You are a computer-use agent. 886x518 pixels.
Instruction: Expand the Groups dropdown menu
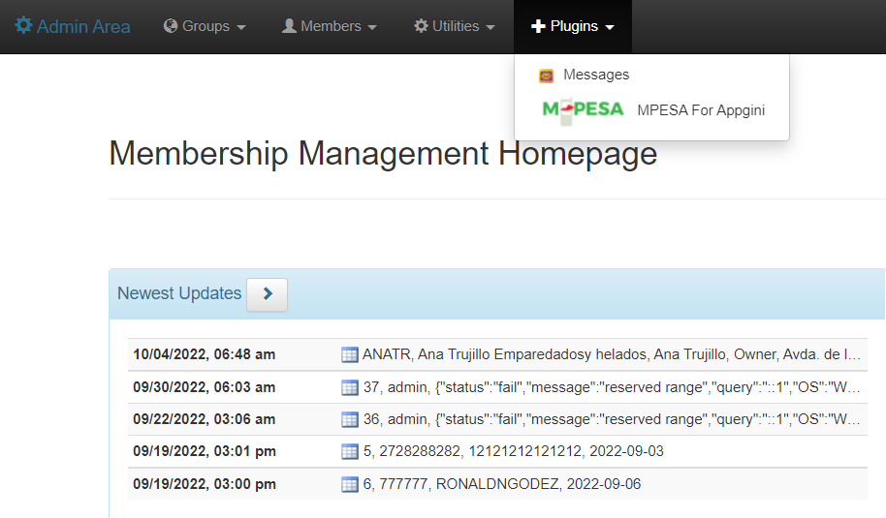click(x=205, y=26)
